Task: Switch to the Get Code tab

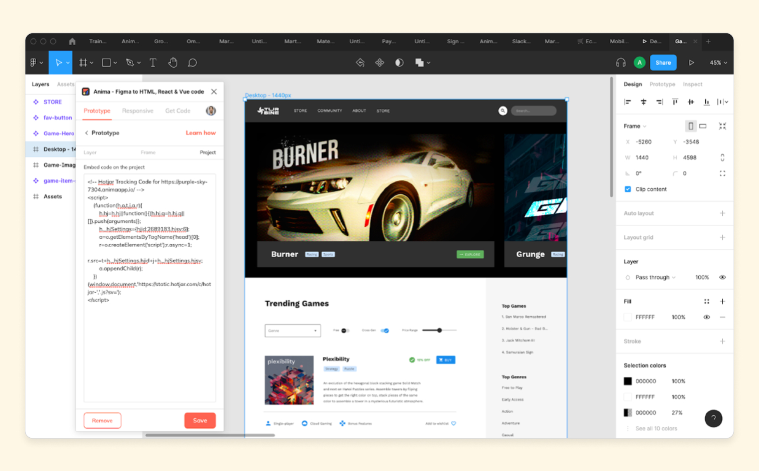Action: [x=178, y=111]
